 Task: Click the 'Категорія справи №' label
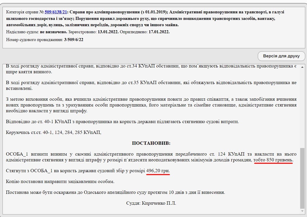(x=25, y=12)
